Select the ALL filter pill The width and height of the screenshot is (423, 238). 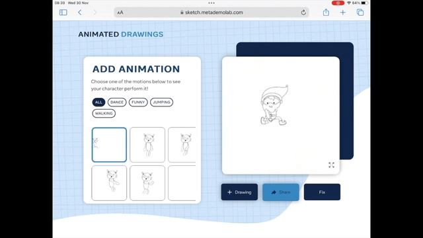(x=98, y=102)
